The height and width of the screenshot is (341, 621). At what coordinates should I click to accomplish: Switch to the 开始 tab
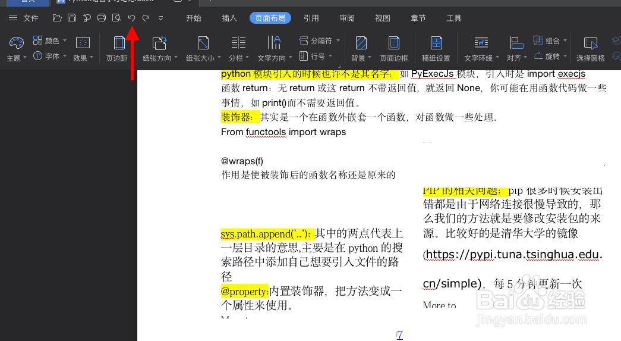(x=194, y=18)
